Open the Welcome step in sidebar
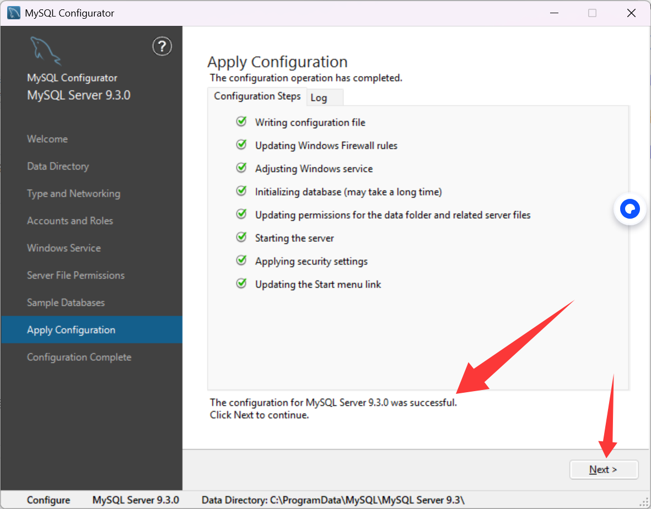Image resolution: width=651 pixels, height=509 pixels. [x=47, y=139]
